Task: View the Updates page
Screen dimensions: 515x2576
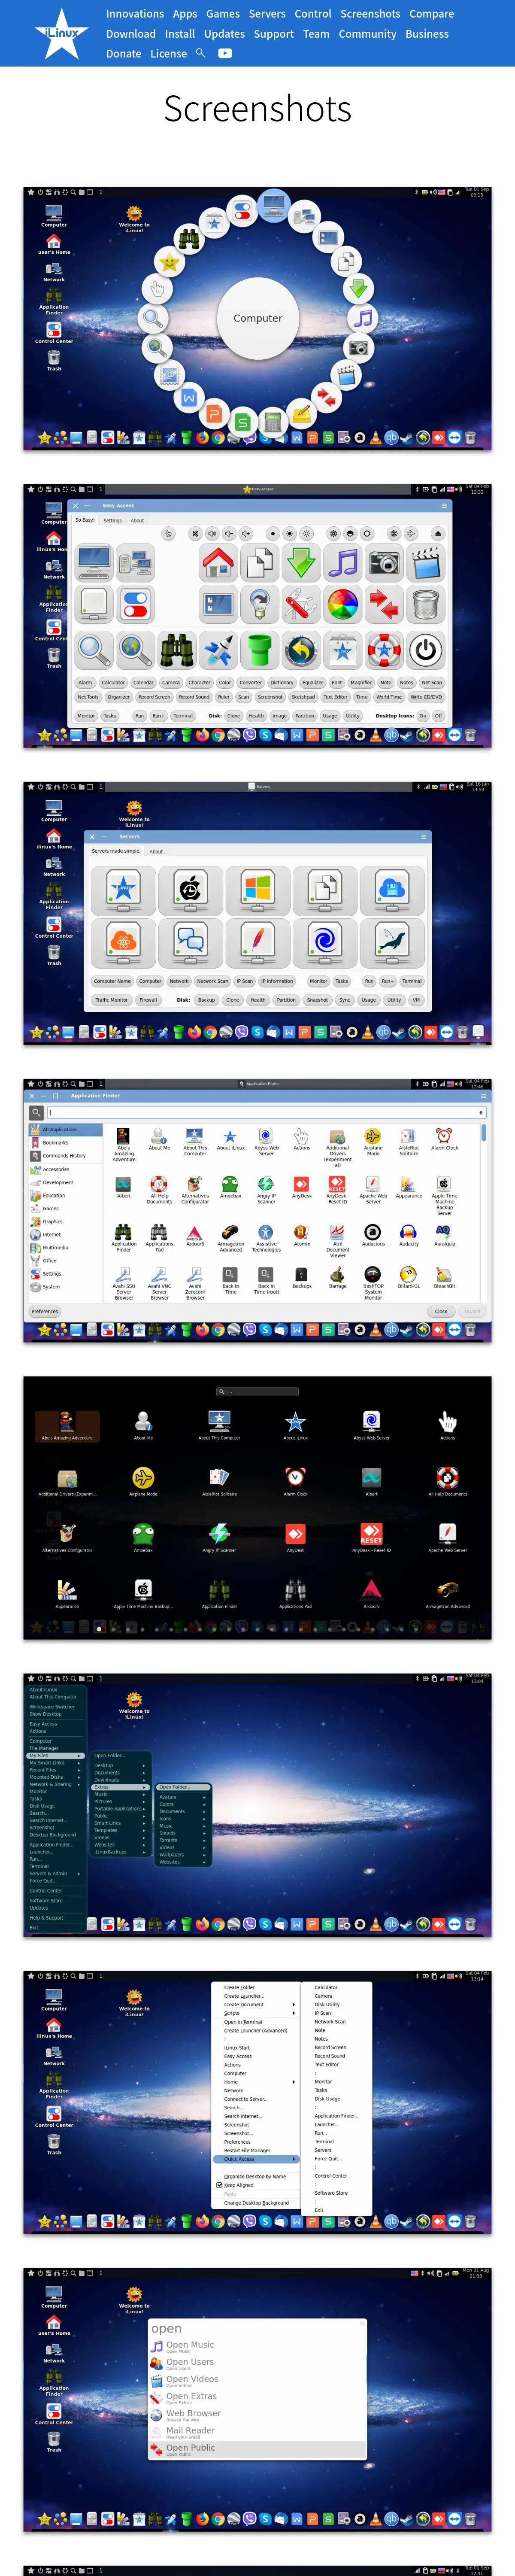Action: pos(224,34)
